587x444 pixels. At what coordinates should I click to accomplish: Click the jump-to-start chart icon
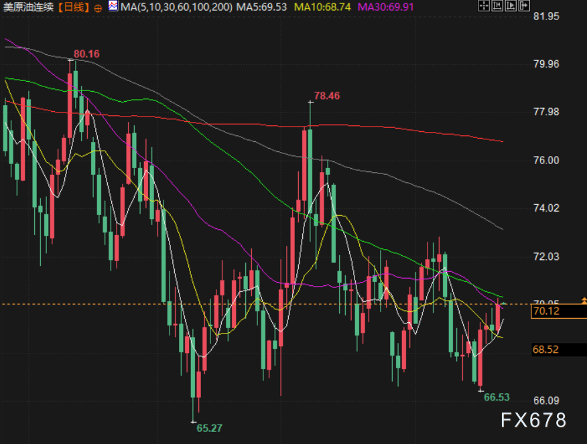click(497, 7)
